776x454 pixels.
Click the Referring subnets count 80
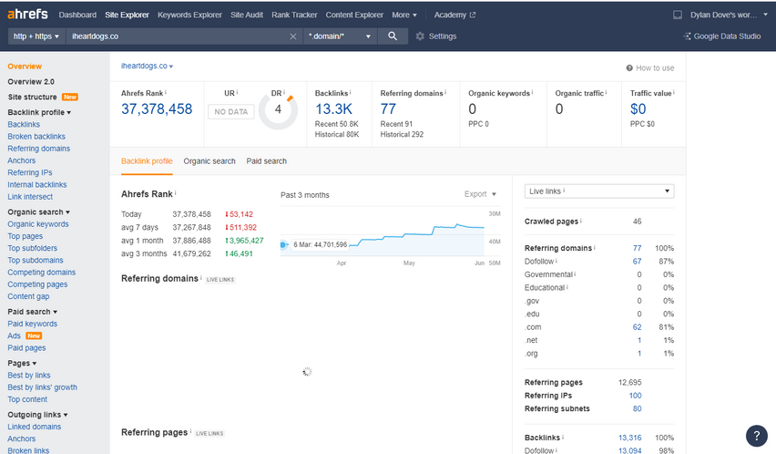coord(637,408)
